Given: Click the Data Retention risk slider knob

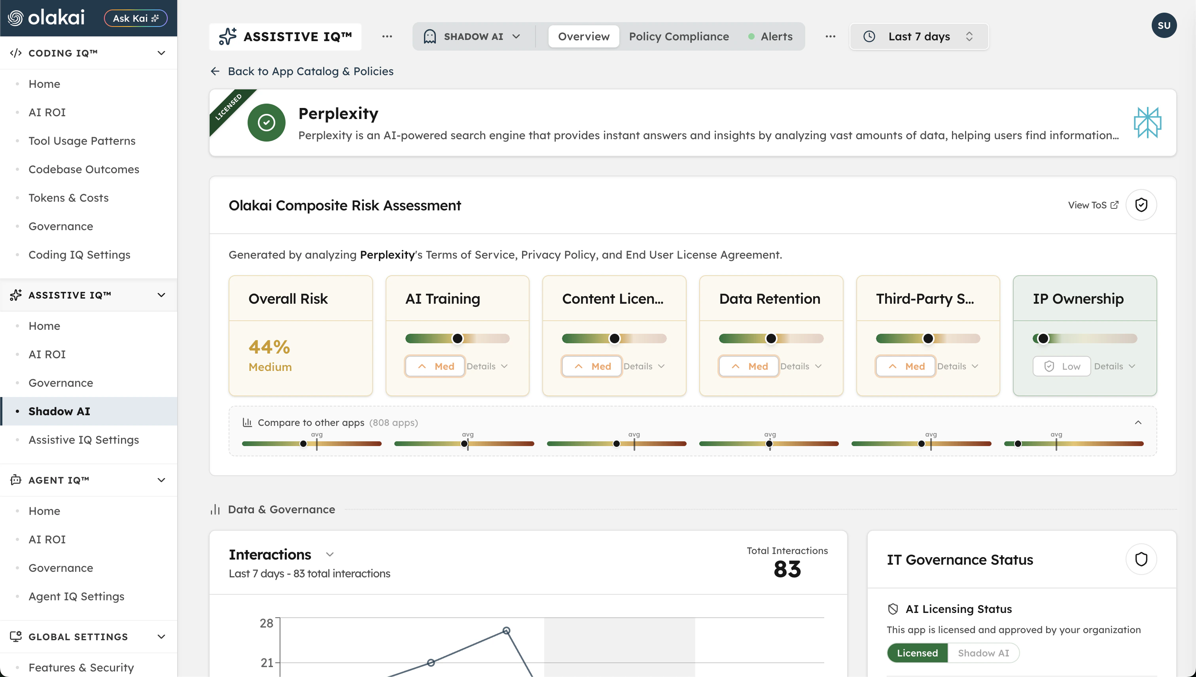Looking at the screenshot, I should 771,338.
